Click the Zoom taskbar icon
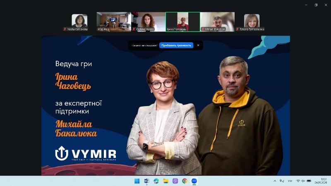The height and width of the screenshot is (186, 331). tap(194, 181)
